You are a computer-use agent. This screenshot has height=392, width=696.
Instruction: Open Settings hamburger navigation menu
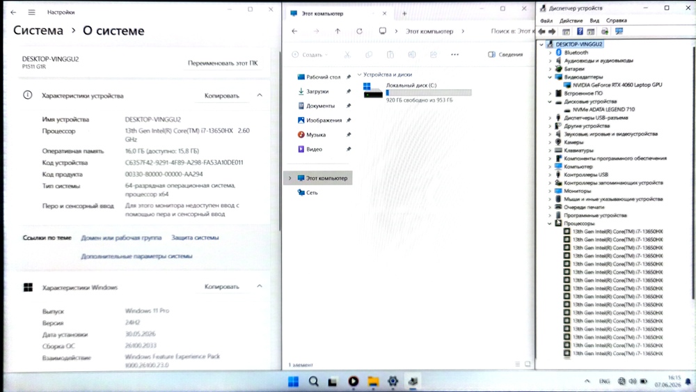click(x=31, y=13)
